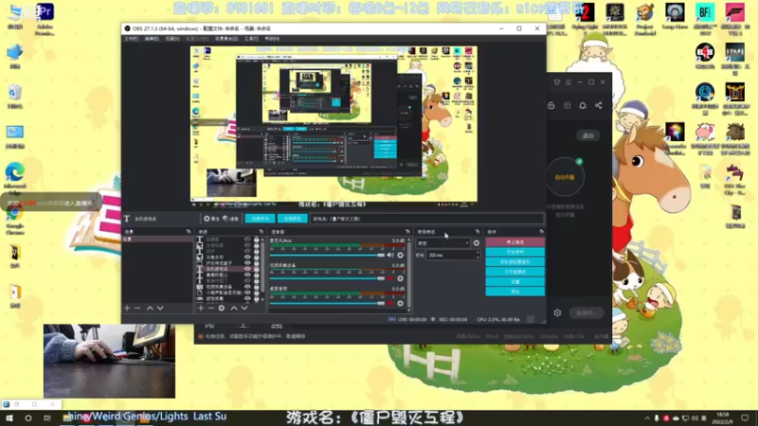Click 开始录制 start recording button

click(x=514, y=252)
